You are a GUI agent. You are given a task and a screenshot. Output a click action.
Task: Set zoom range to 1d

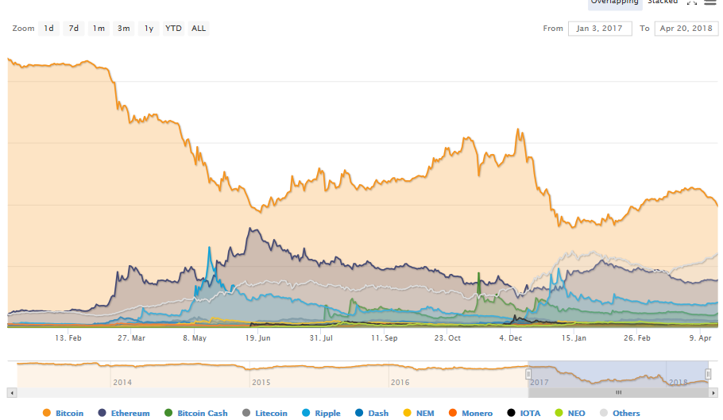[x=48, y=29]
